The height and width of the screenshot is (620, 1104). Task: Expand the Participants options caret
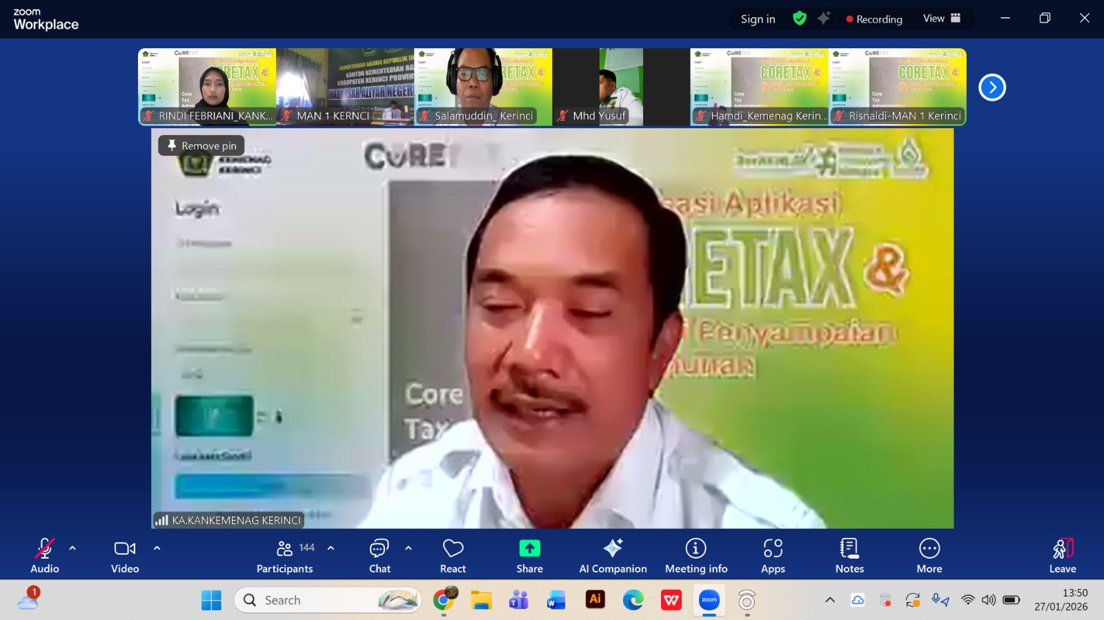coord(331,548)
